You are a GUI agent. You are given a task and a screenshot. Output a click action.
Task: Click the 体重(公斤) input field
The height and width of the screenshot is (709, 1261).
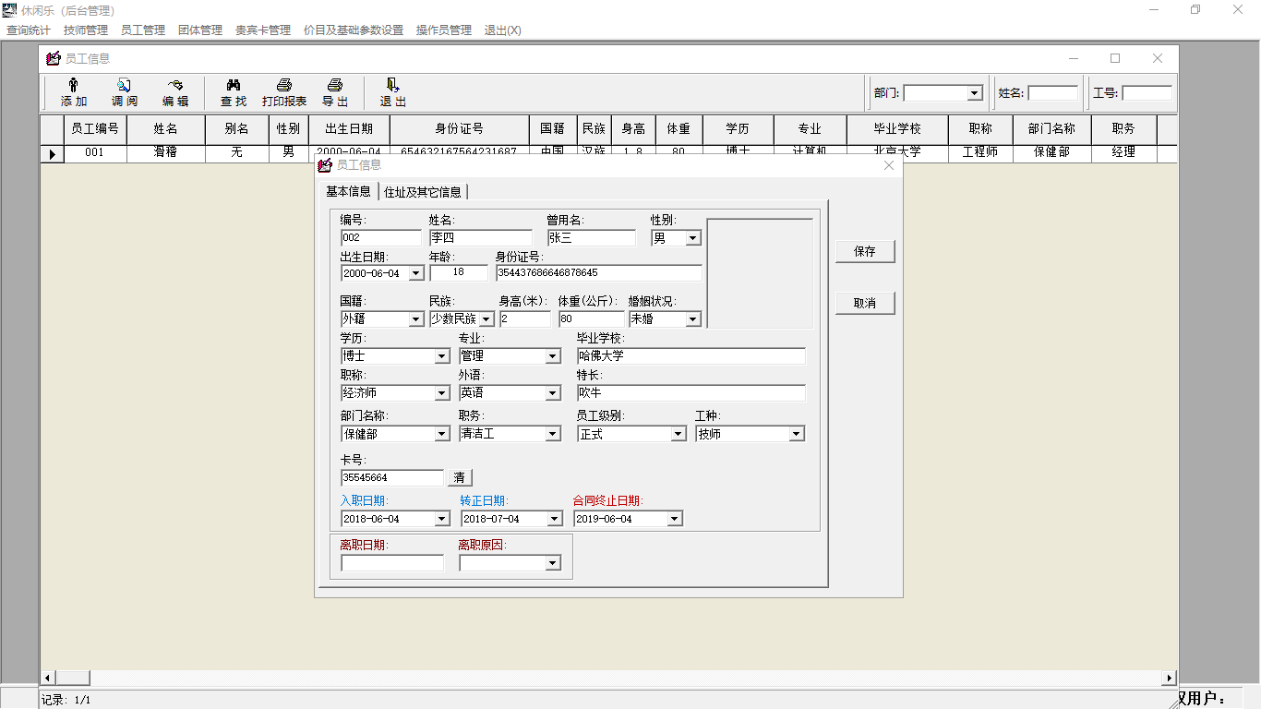pyautogui.click(x=592, y=319)
